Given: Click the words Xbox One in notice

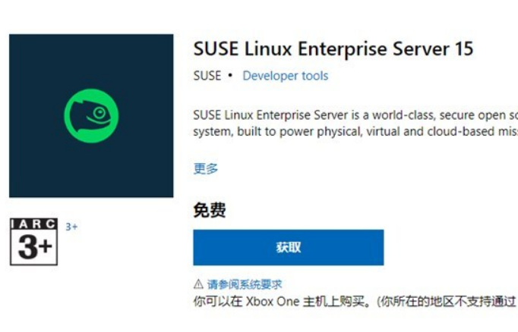Looking at the screenshot, I should click(x=273, y=302).
